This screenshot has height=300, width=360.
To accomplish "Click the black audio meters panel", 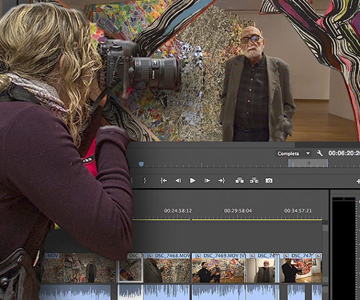I will point(344,249).
